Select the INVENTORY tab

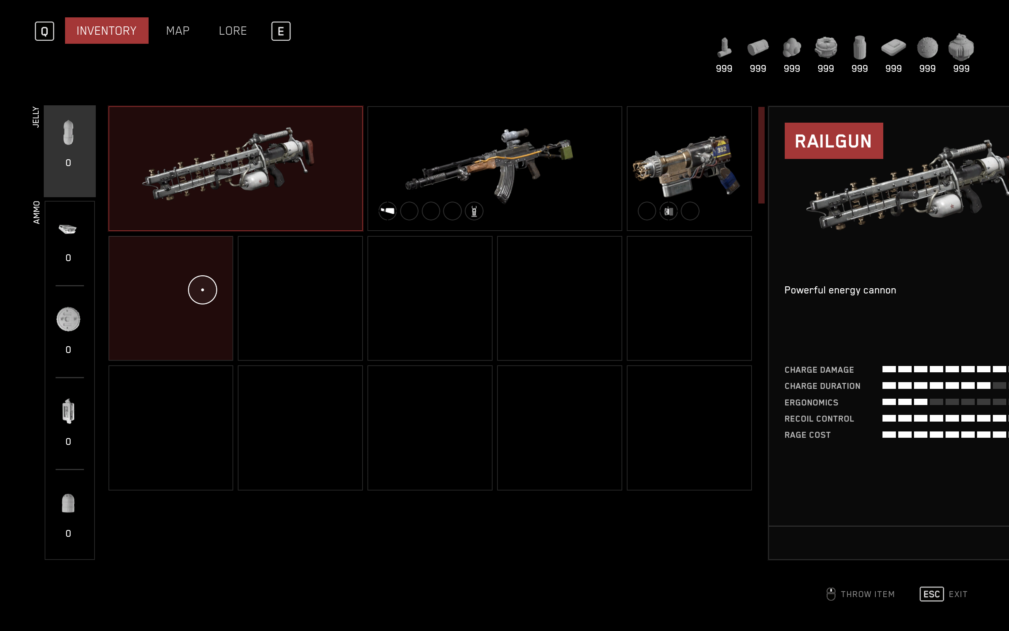[x=106, y=30]
